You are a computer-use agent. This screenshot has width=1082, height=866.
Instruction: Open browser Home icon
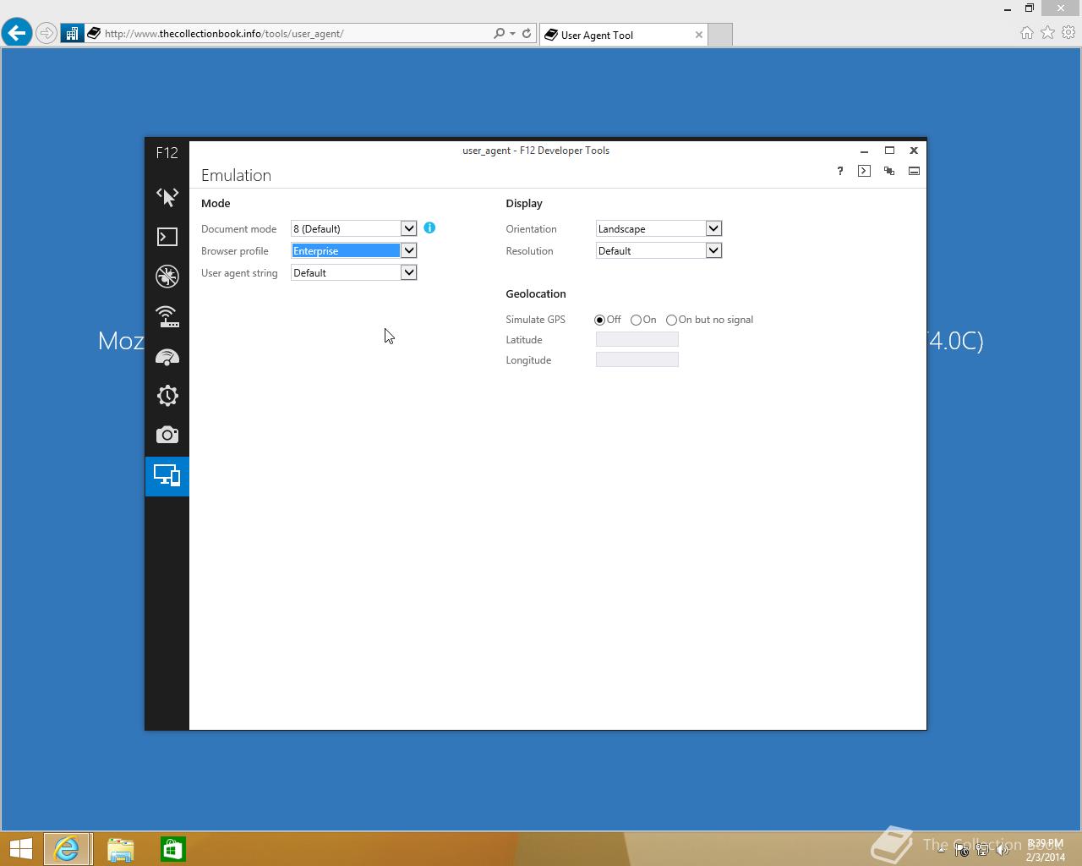(1027, 33)
